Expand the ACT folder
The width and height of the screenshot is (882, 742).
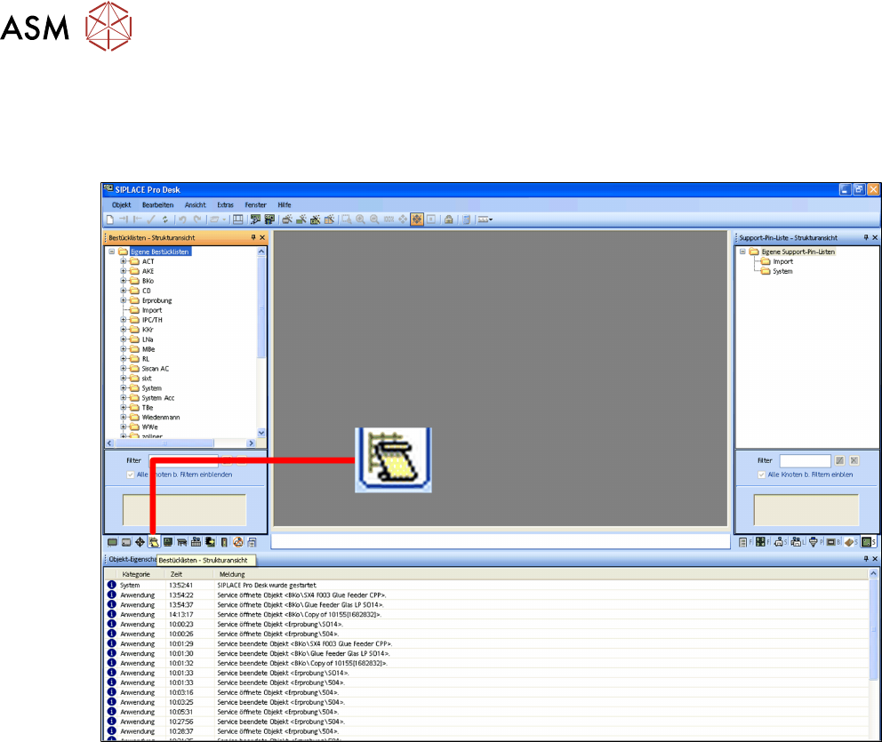pyautogui.click(x=124, y=261)
